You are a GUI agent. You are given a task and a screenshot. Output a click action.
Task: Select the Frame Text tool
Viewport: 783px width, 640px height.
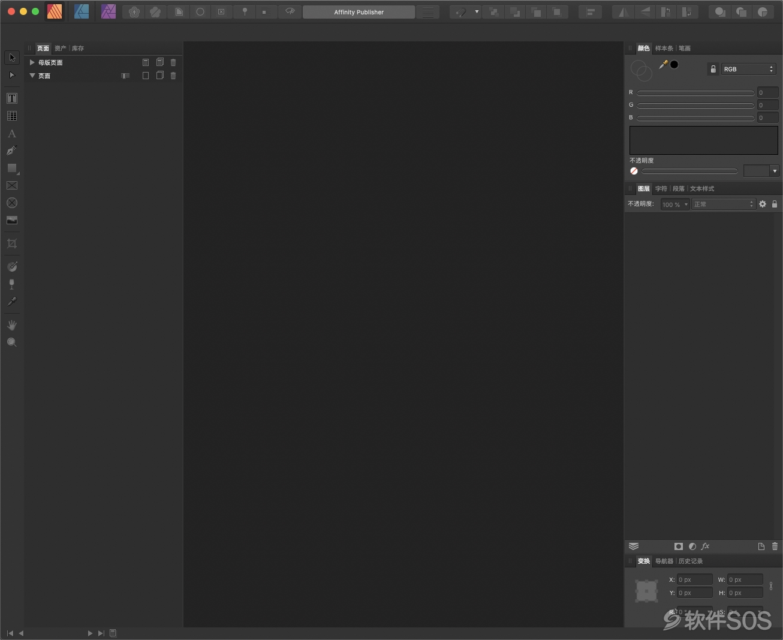pos(12,98)
